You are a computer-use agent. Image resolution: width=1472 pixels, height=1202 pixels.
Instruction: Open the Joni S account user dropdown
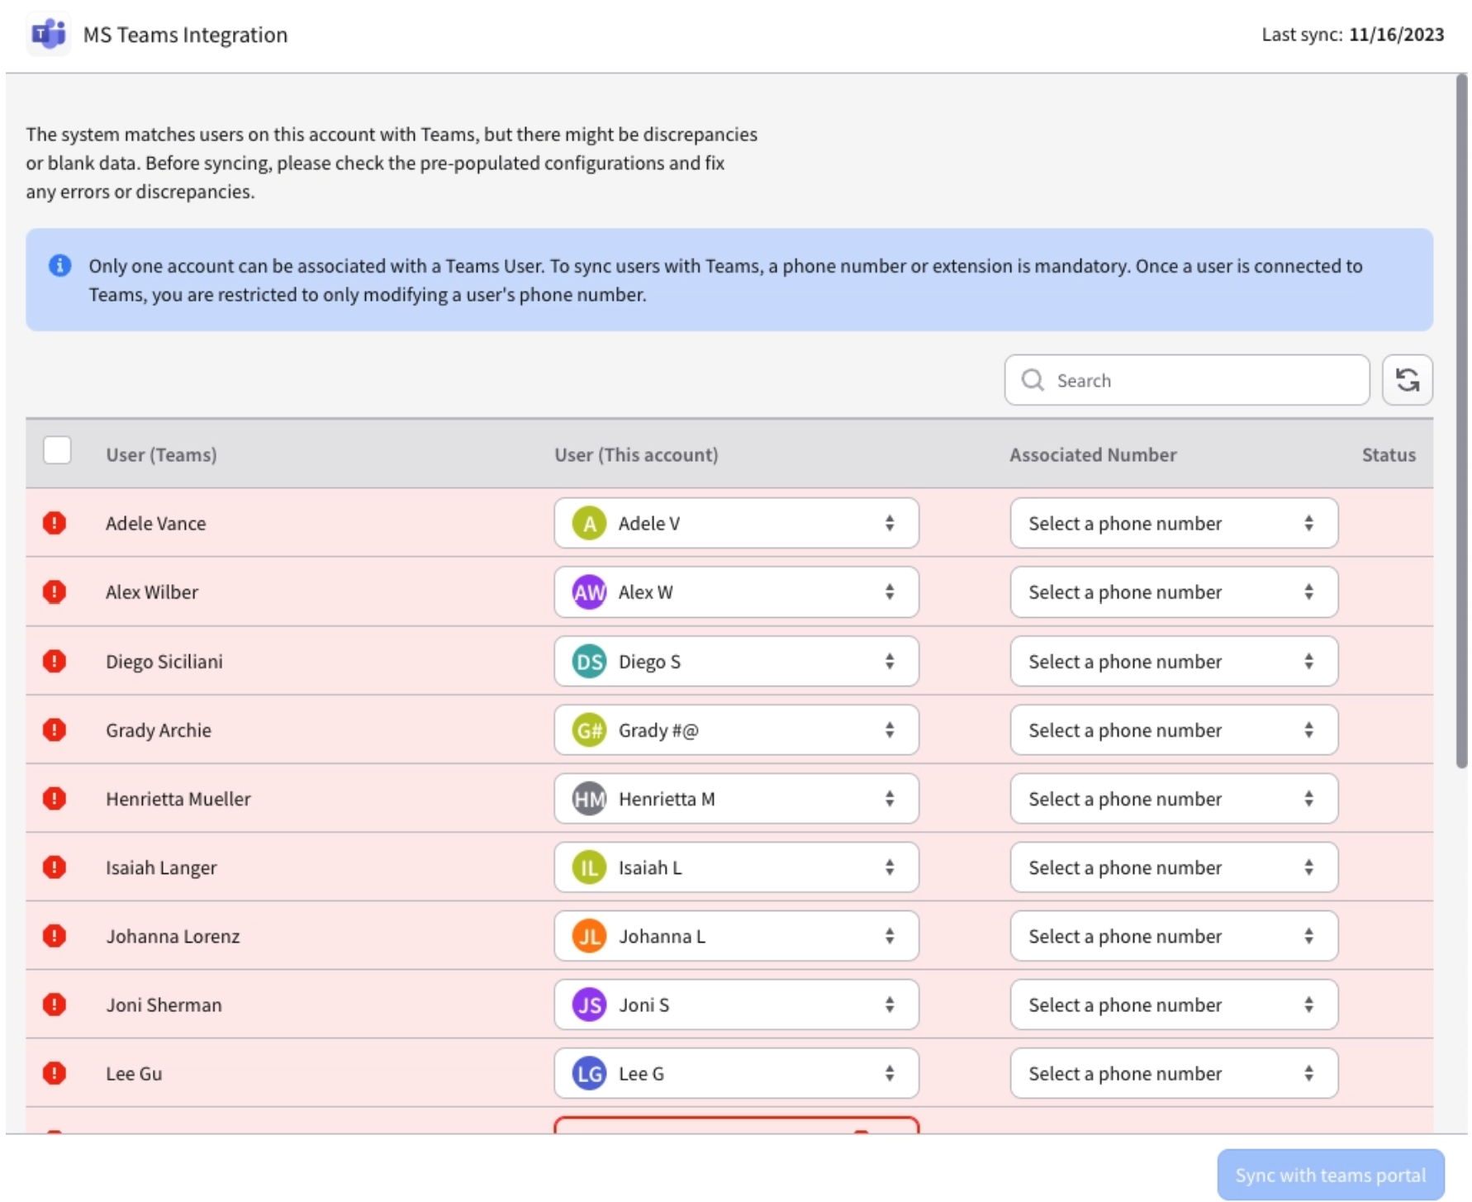tap(736, 1004)
